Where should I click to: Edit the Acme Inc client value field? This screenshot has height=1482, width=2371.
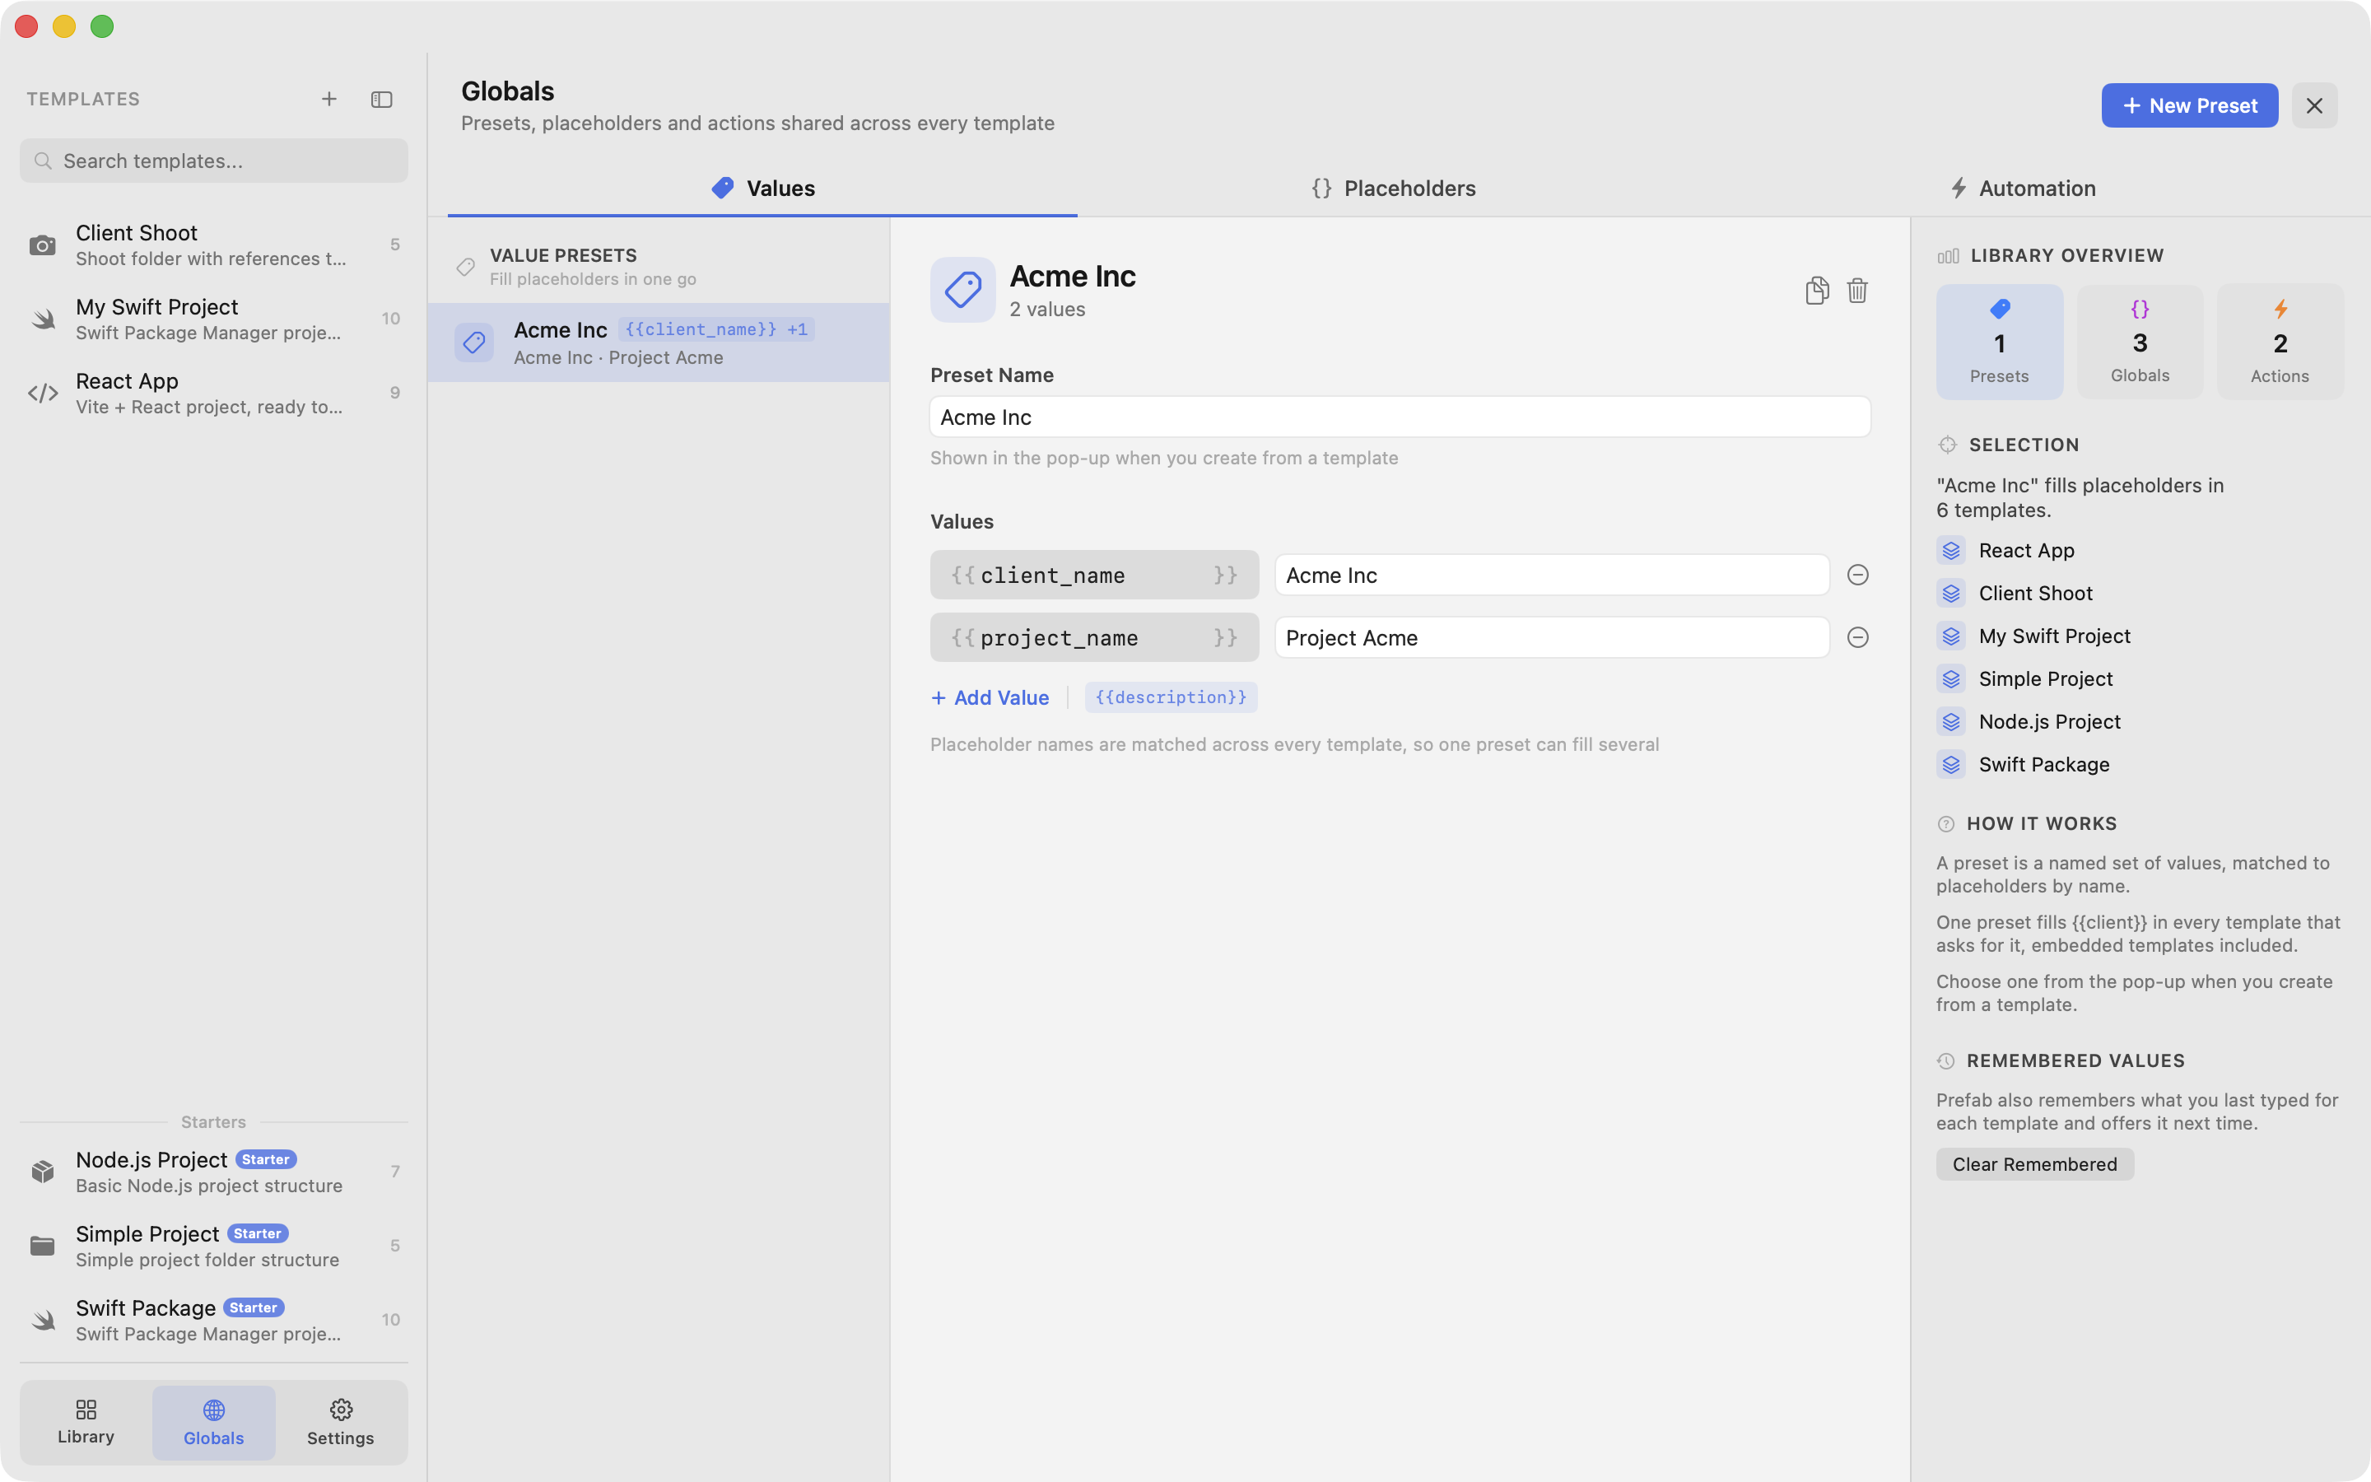click(1551, 576)
